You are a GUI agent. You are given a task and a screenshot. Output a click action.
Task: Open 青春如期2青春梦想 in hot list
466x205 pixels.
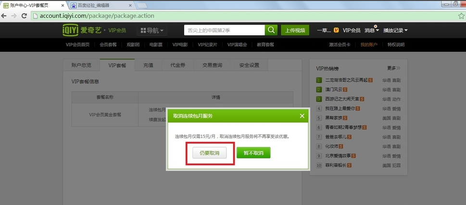point(343,127)
